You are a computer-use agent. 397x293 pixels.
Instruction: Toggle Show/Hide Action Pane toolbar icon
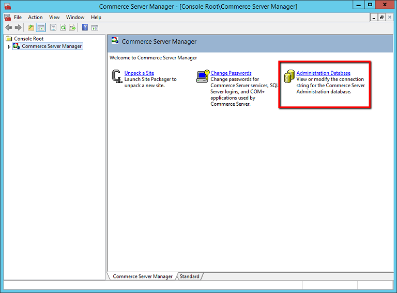pyautogui.click(x=95, y=27)
